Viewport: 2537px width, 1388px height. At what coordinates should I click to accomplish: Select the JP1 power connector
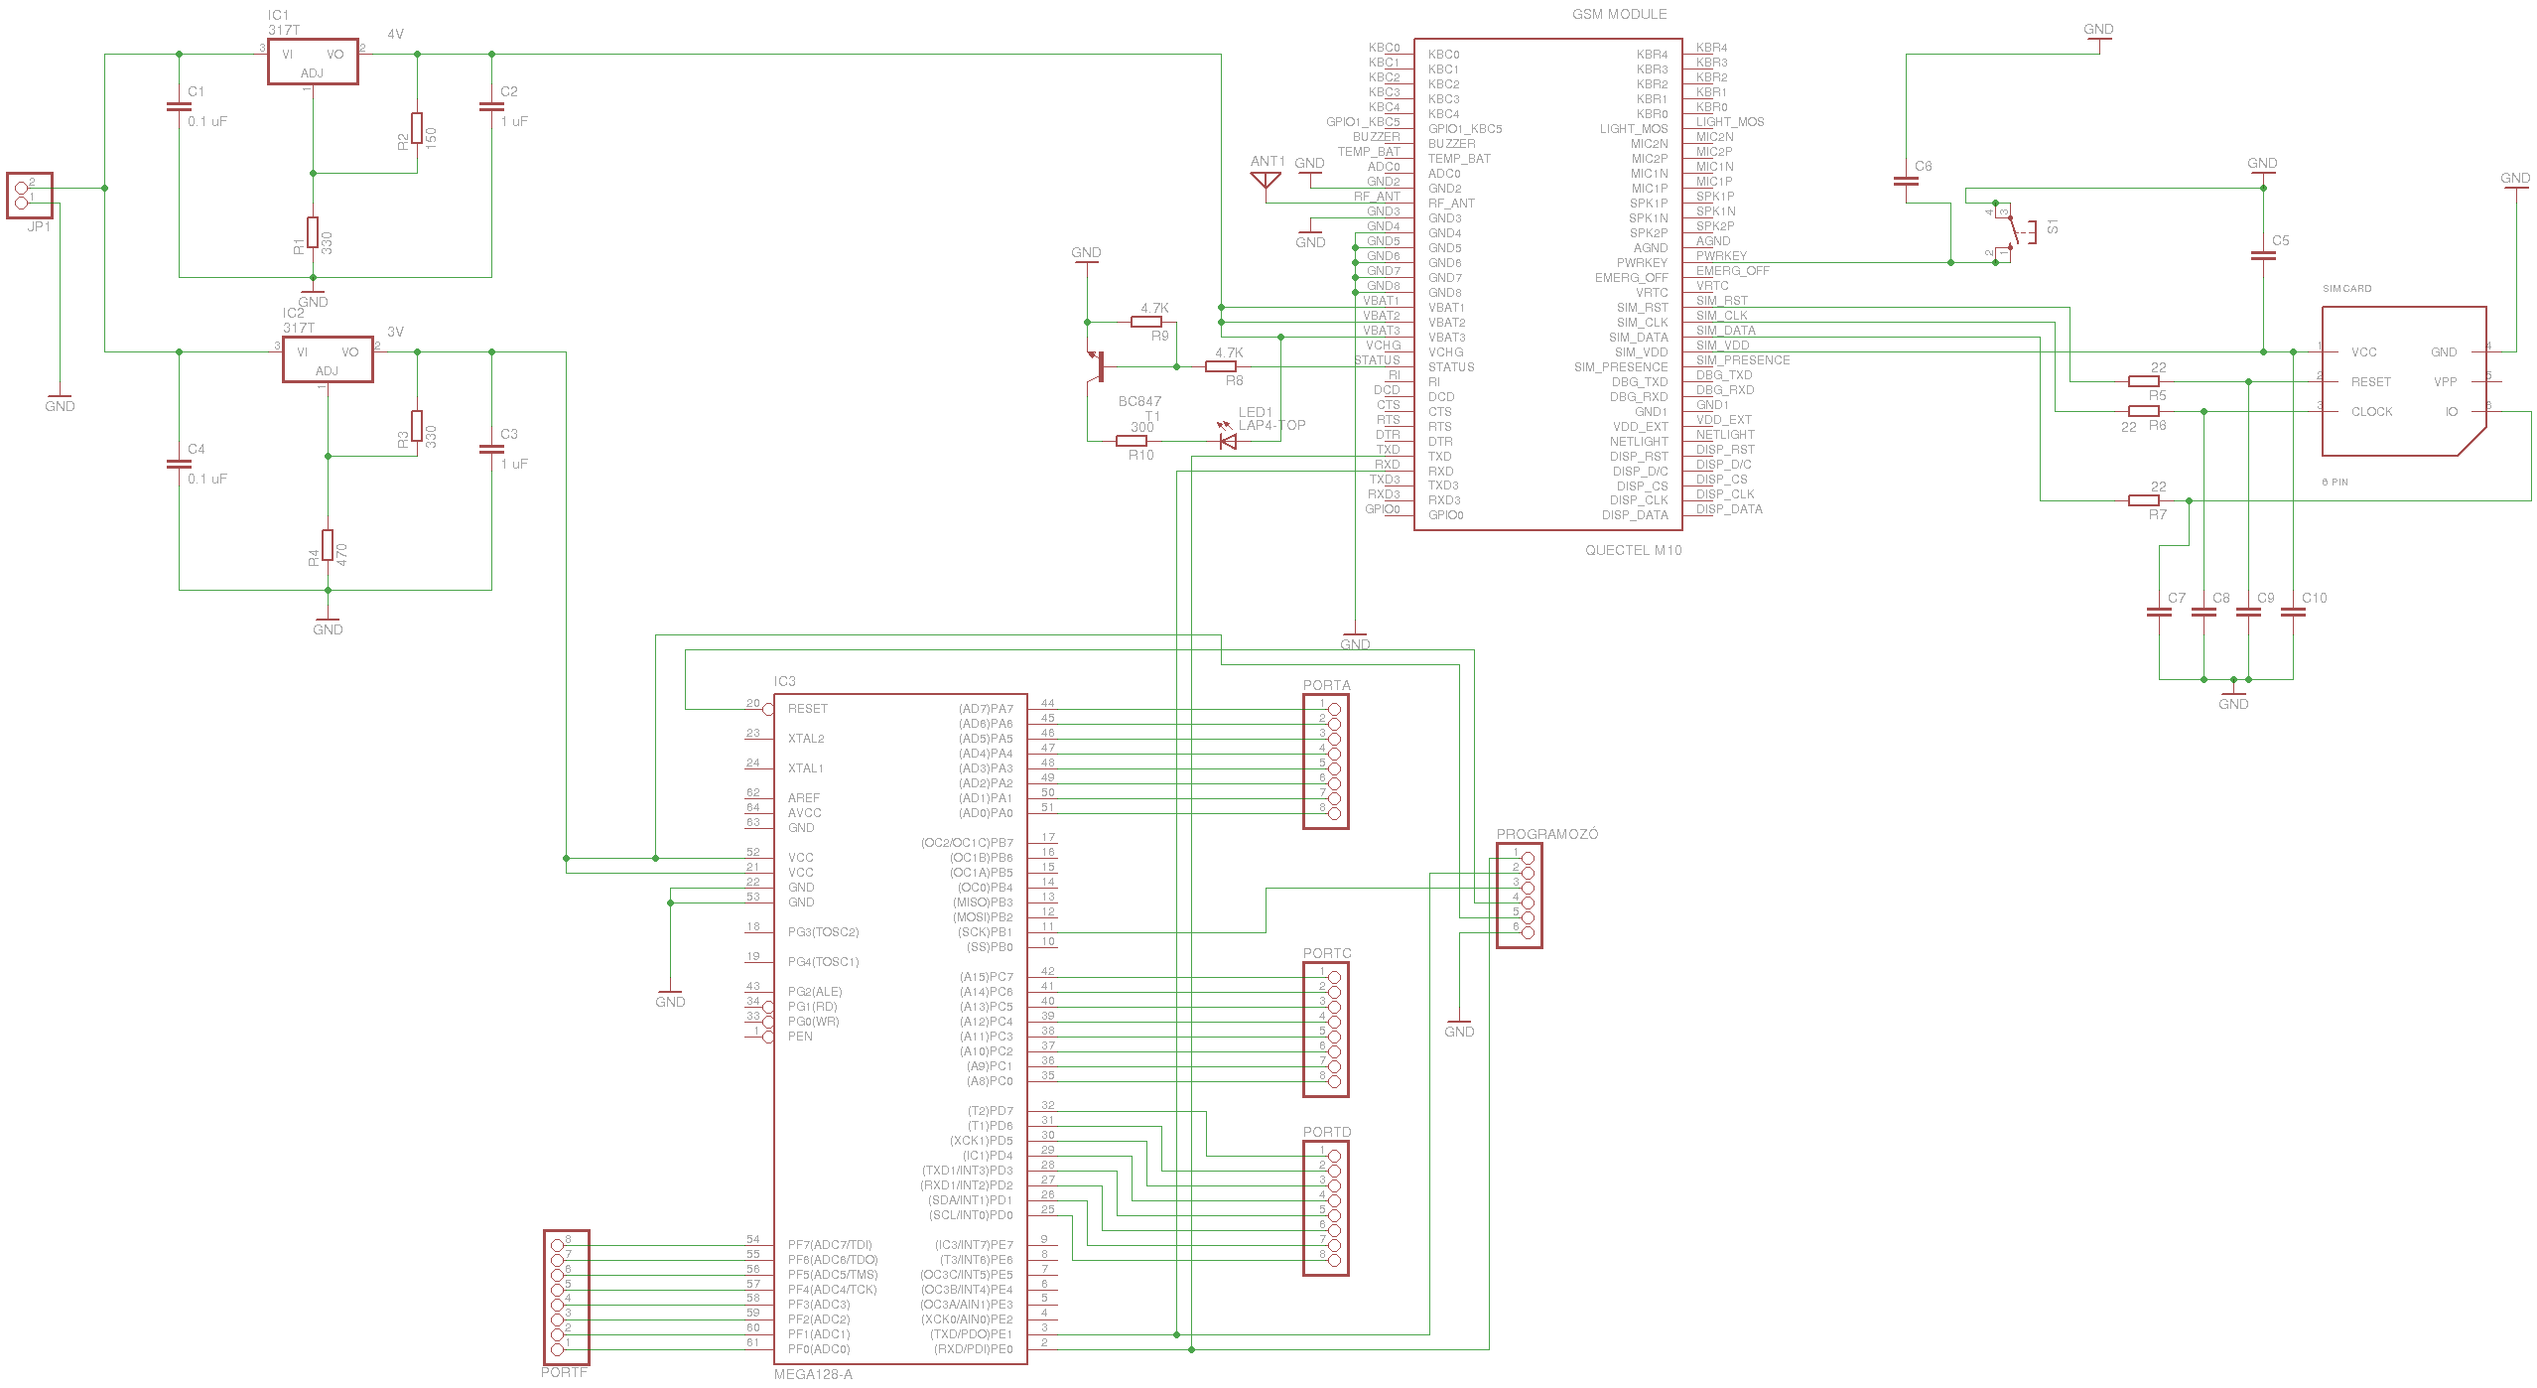pyautogui.click(x=29, y=196)
